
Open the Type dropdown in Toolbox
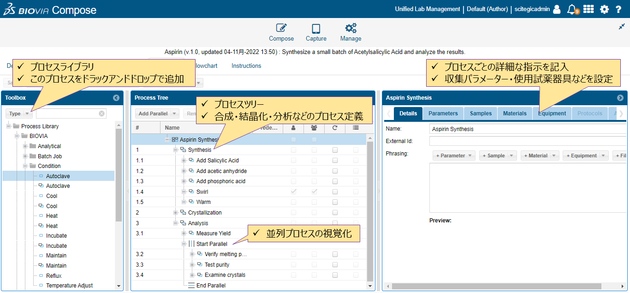pos(19,114)
